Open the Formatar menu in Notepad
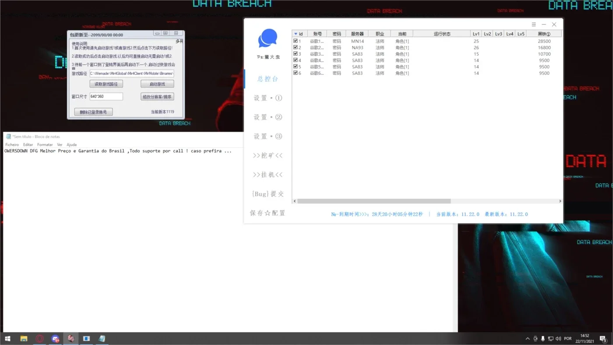This screenshot has width=613, height=345. 45,144
